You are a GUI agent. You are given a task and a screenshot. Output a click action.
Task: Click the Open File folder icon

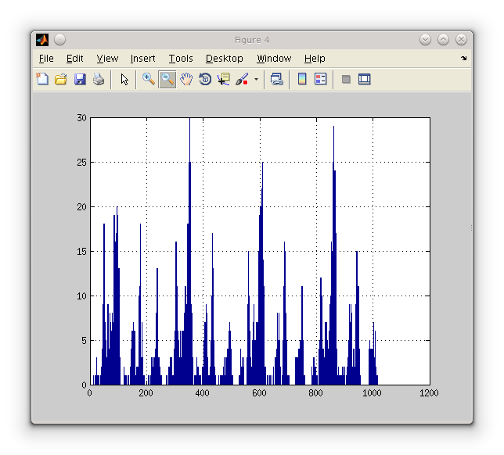click(x=61, y=79)
